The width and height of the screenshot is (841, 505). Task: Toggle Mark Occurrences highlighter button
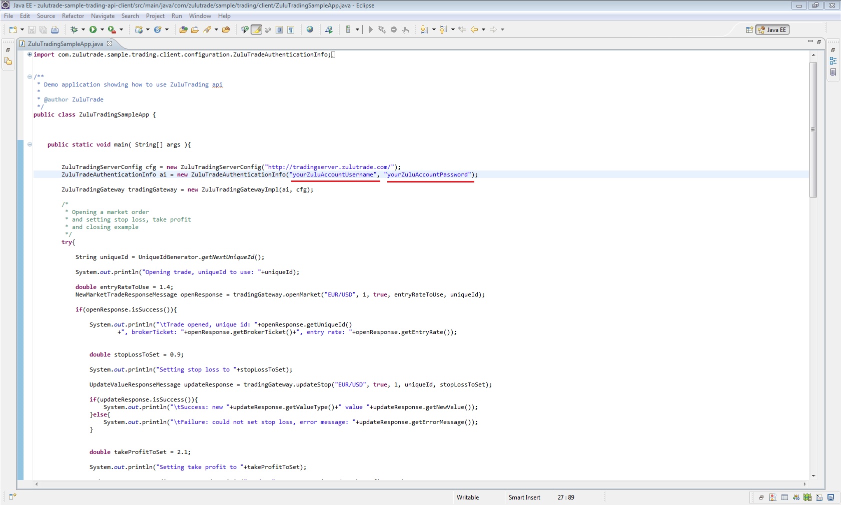(x=256, y=30)
